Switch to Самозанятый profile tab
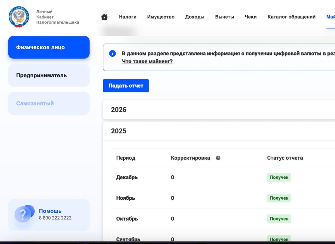335x244 pixels. point(49,103)
